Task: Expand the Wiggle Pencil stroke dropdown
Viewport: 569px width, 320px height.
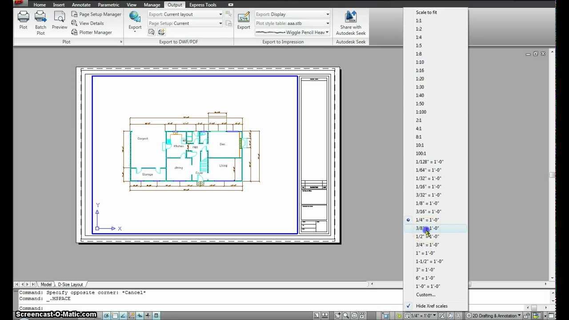Action: [x=293, y=32]
